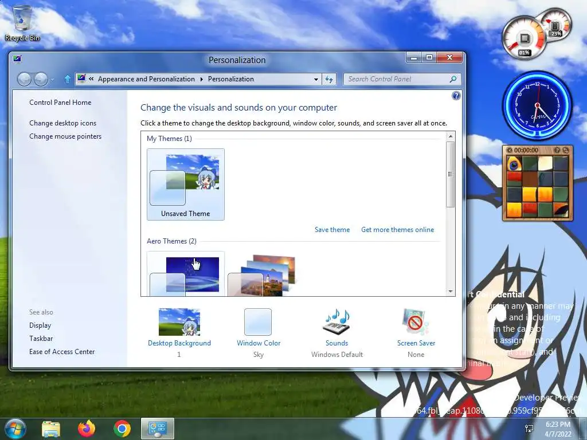
Task: Click Save theme link
Action: click(x=332, y=230)
